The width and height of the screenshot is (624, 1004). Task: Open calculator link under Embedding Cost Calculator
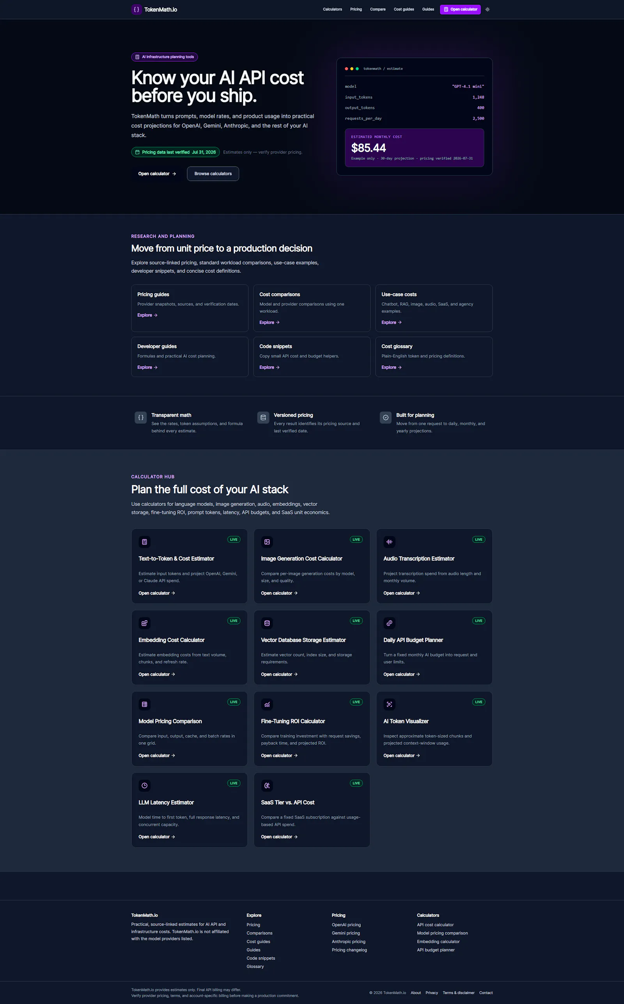pyautogui.click(x=157, y=675)
